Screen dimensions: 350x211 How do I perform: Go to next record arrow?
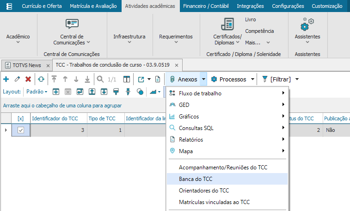(76, 79)
